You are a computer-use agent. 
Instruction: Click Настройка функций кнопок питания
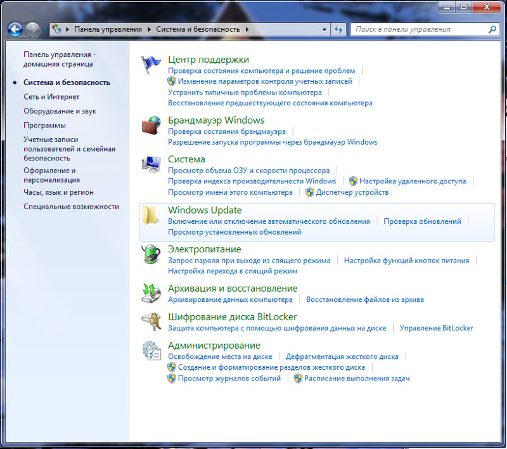(407, 261)
